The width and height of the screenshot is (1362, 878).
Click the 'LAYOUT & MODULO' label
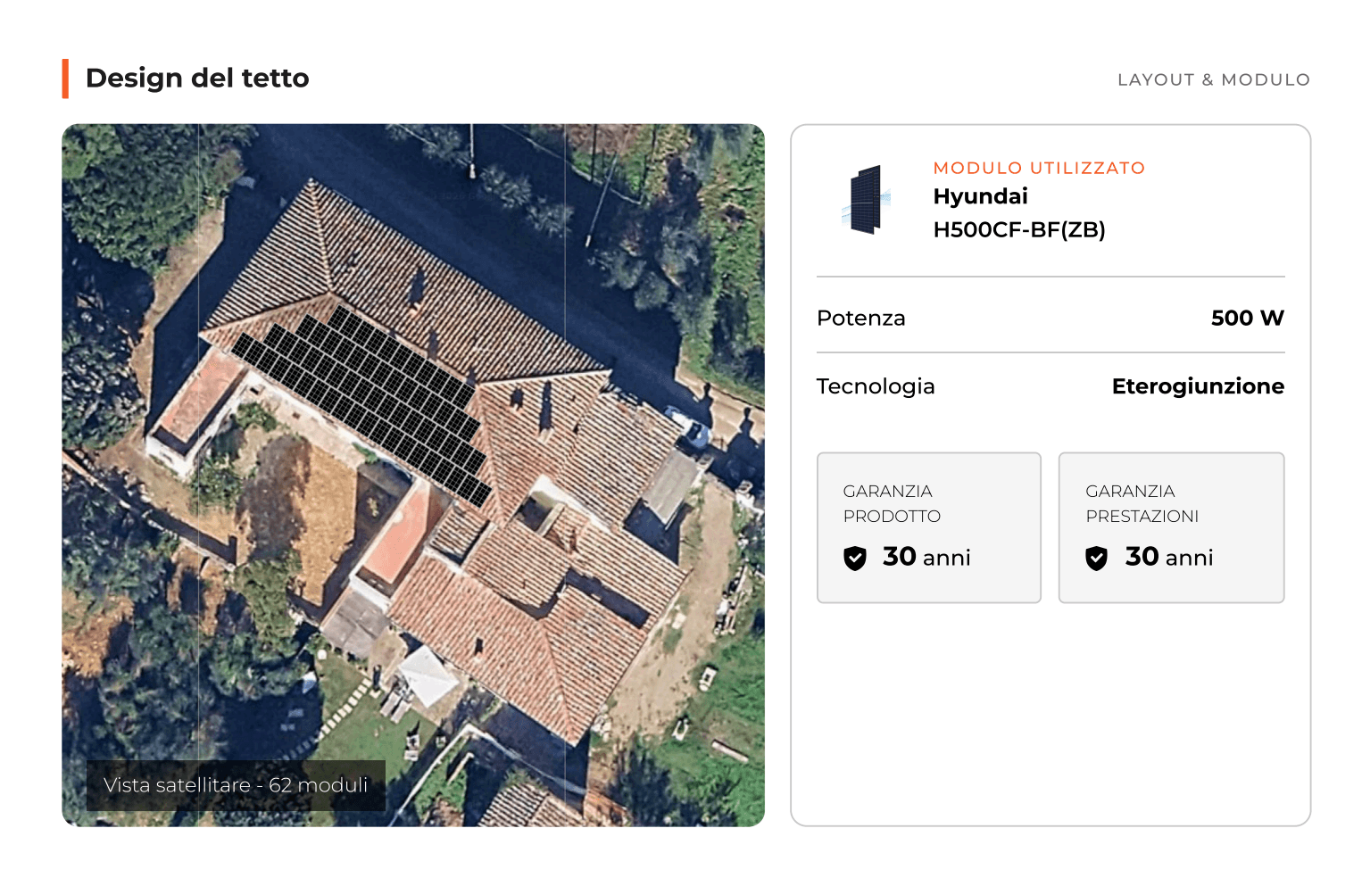pyautogui.click(x=1214, y=79)
